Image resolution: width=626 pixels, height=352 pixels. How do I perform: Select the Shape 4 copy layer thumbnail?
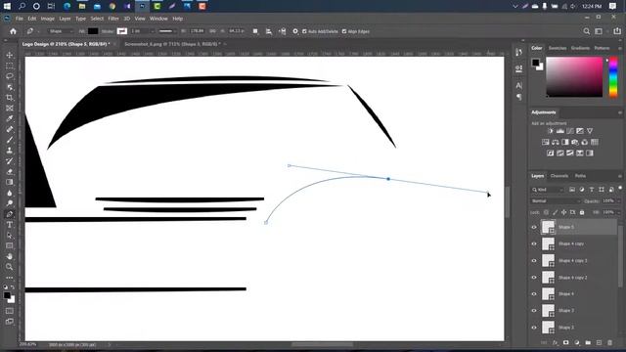[548, 243]
